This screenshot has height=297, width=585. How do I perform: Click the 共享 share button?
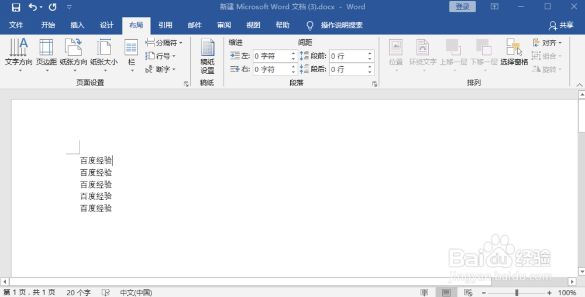[561, 25]
